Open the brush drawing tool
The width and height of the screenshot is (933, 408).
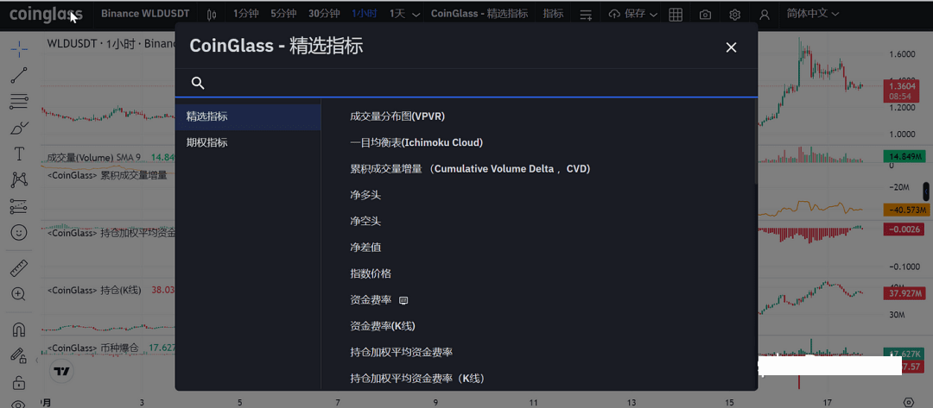19,128
